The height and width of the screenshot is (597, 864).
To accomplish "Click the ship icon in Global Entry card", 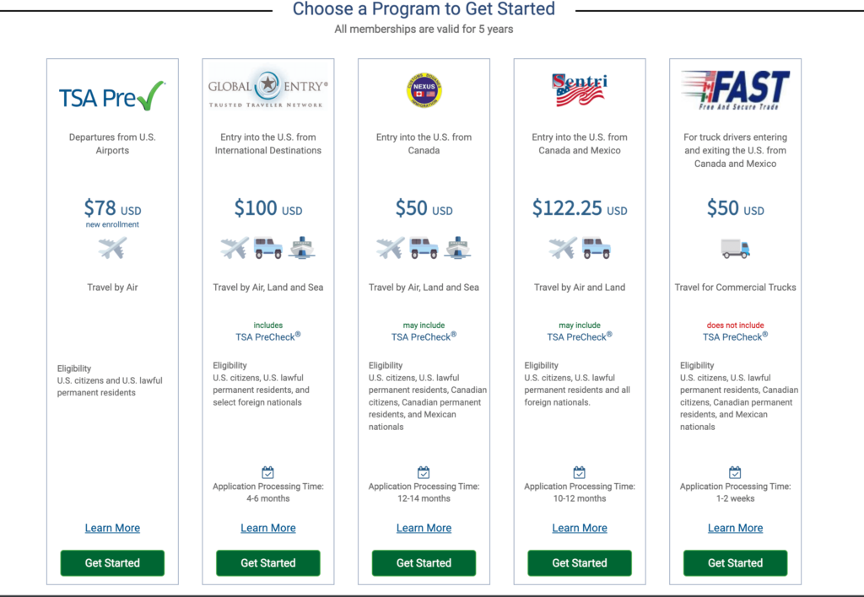I will click(302, 248).
